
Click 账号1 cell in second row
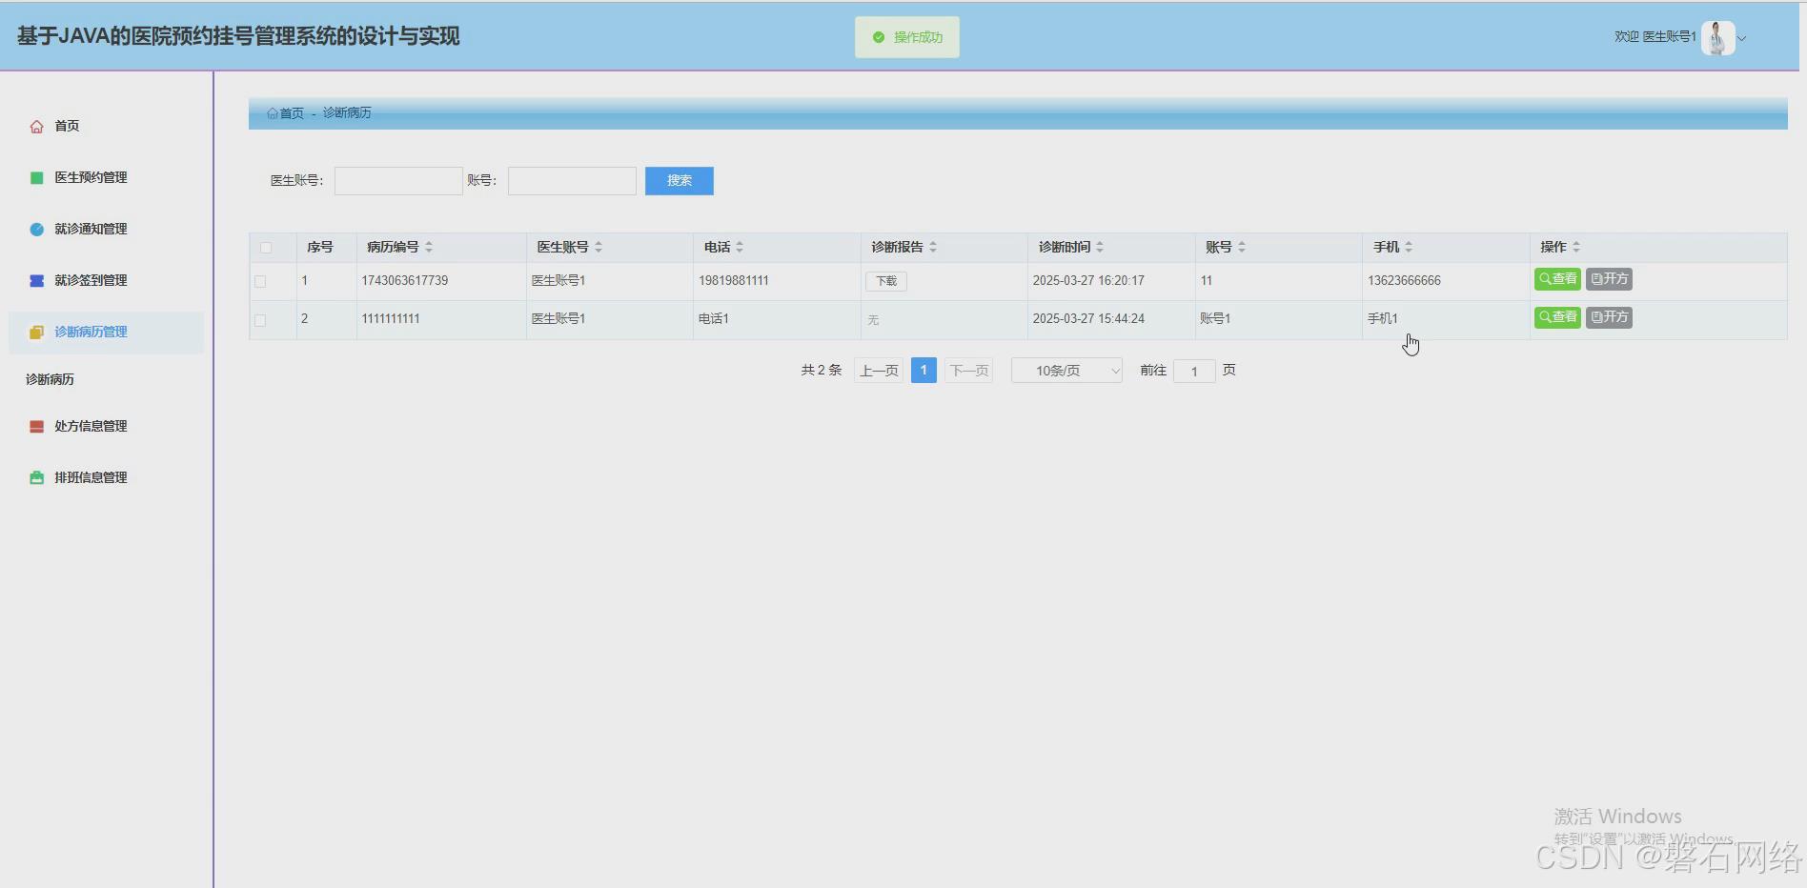(x=1215, y=319)
